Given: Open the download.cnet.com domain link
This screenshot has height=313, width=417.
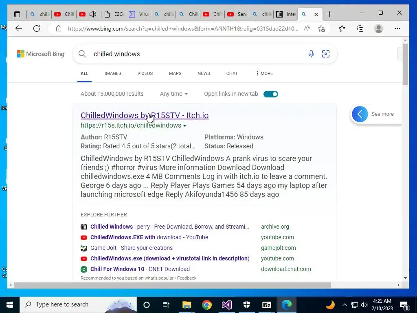Looking at the screenshot, I should (x=286, y=269).
